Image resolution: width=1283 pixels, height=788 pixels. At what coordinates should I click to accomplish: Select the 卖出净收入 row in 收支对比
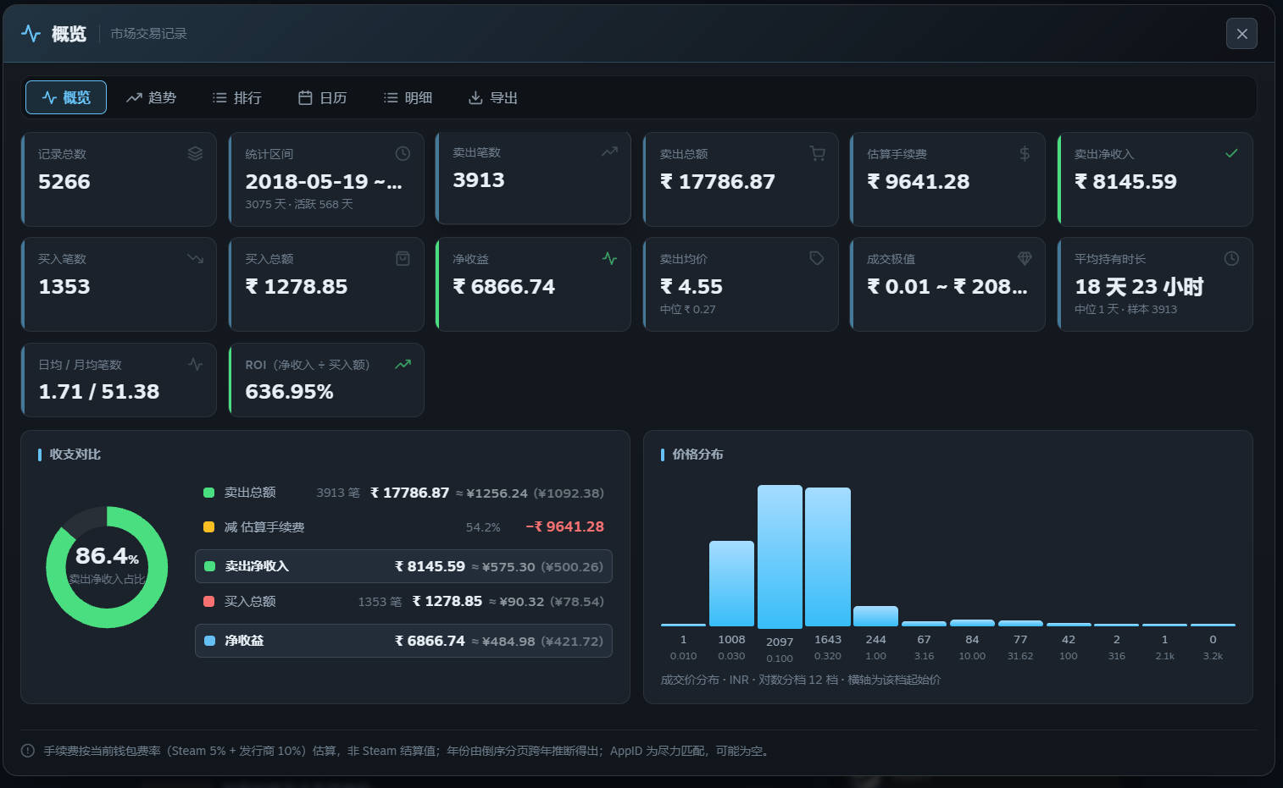click(403, 566)
